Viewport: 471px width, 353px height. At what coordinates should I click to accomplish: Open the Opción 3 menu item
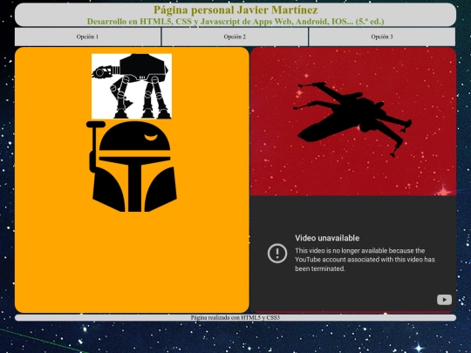point(382,37)
